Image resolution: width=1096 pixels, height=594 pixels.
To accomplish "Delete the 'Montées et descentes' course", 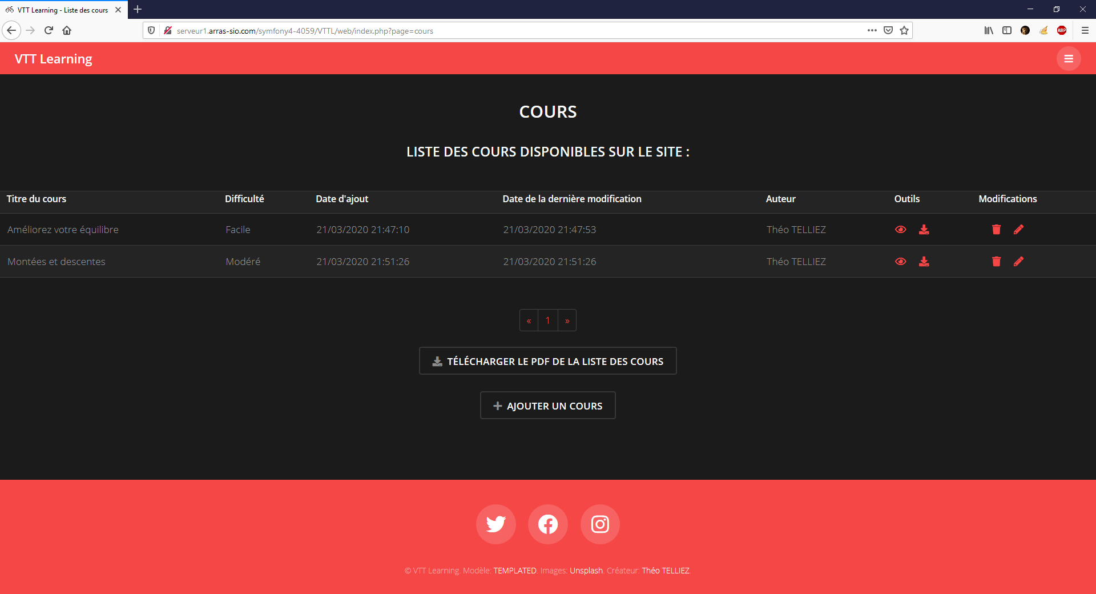I will [x=996, y=262].
